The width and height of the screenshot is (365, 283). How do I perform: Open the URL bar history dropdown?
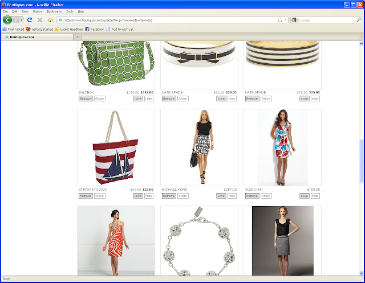point(286,20)
